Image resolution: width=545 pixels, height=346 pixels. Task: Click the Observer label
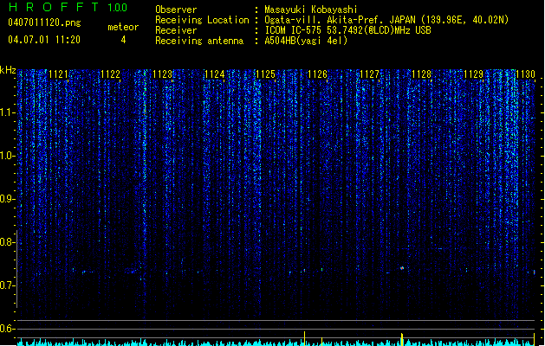[176, 10]
